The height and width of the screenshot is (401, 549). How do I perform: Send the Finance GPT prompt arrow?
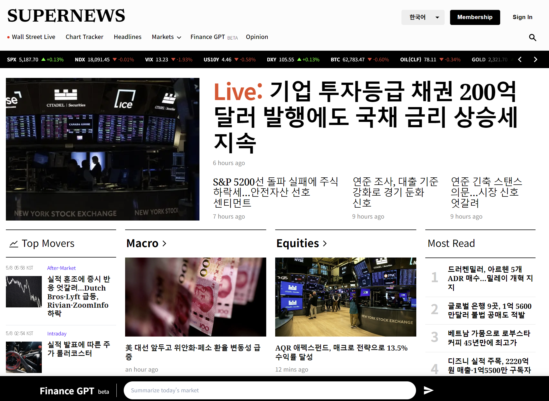tap(428, 390)
